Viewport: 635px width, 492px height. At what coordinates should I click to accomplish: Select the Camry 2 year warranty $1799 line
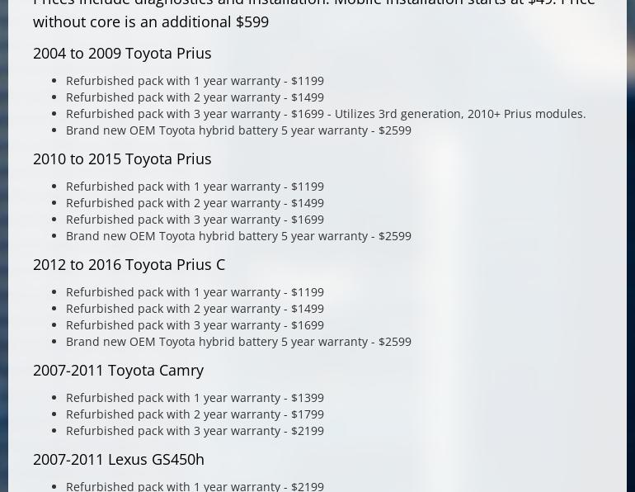coord(195,414)
